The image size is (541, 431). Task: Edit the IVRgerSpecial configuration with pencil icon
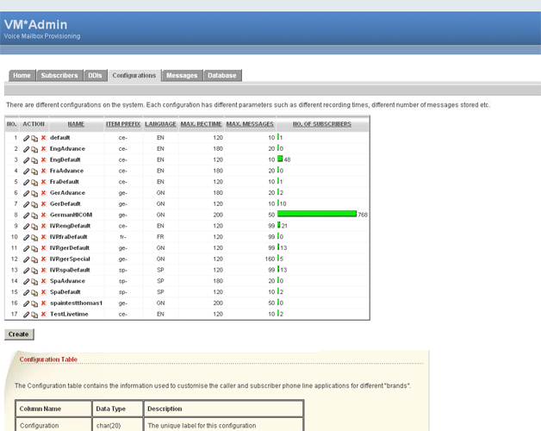click(x=27, y=259)
